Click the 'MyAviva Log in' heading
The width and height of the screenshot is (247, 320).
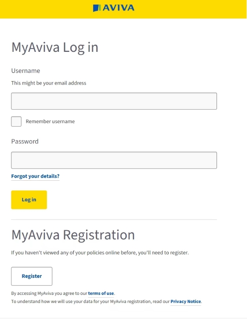click(55, 47)
